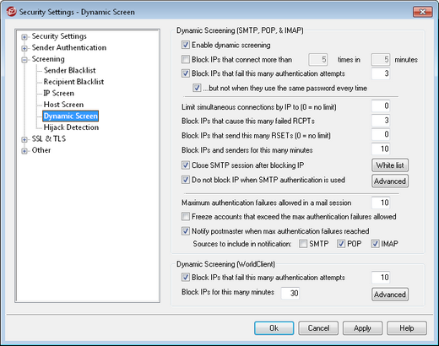The image size is (439, 346).
Task: Click the WorldClient block minutes field
Action: (290, 293)
